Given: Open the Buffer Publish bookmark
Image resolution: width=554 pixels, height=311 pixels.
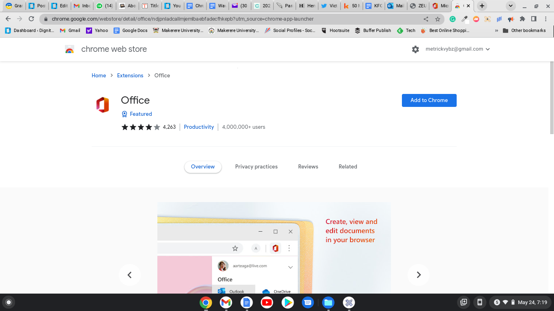Looking at the screenshot, I should pos(373,30).
